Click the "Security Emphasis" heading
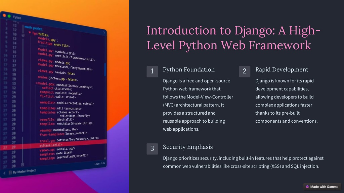Screen dimensions: 344x193 [188, 147]
